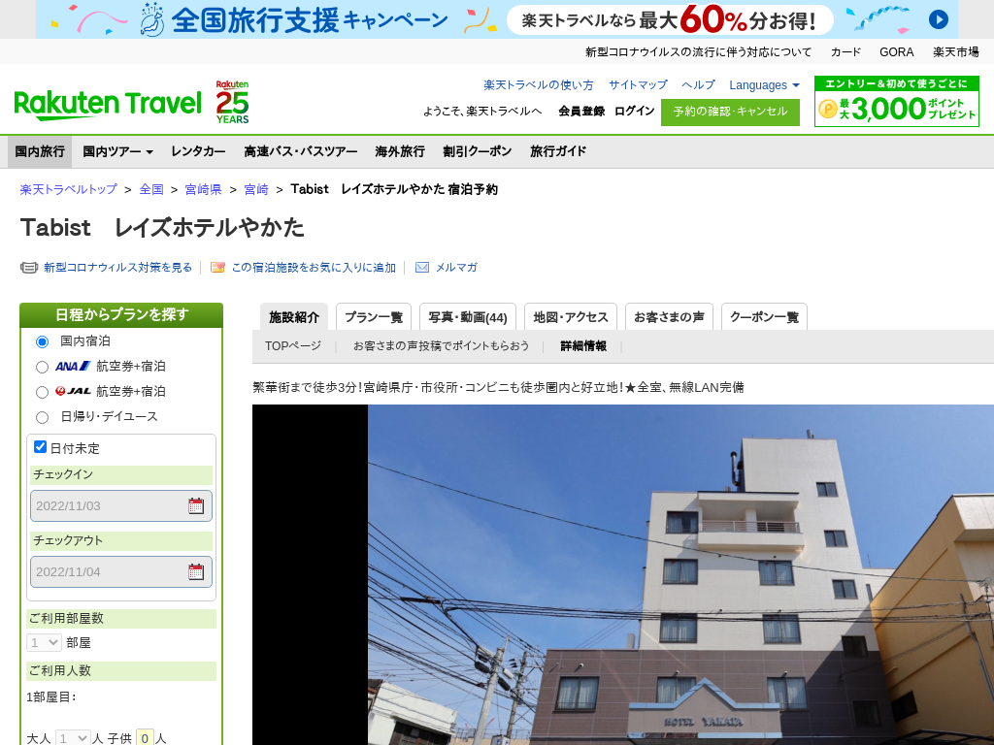Screen dimensions: 994x745
Task: Select 国内宿泊 radio button
Action: tap(42, 342)
